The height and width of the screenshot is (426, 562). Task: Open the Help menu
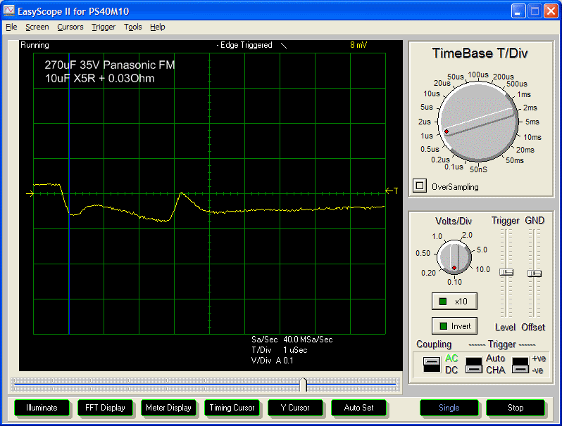point(158,27)
